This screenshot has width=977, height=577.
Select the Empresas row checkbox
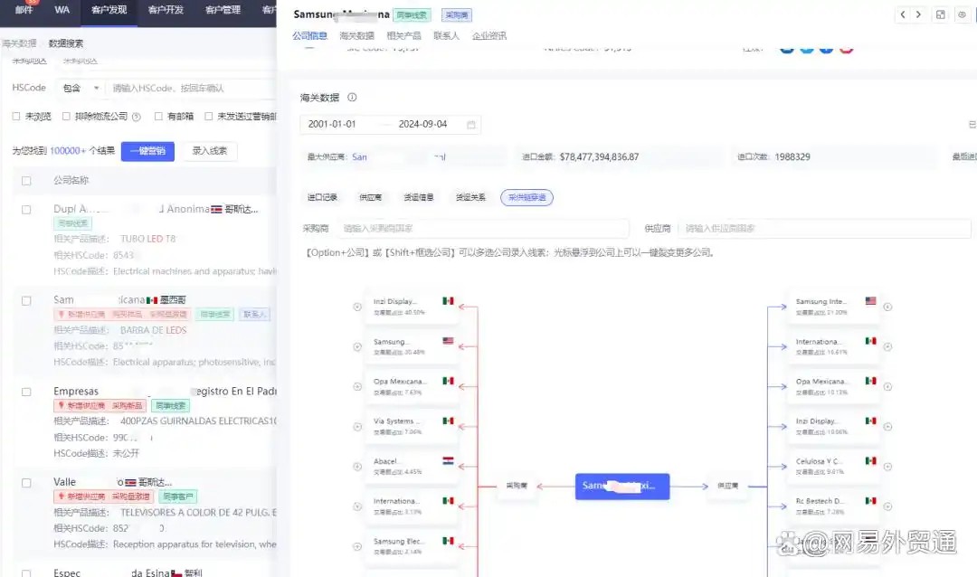(26, 392)
